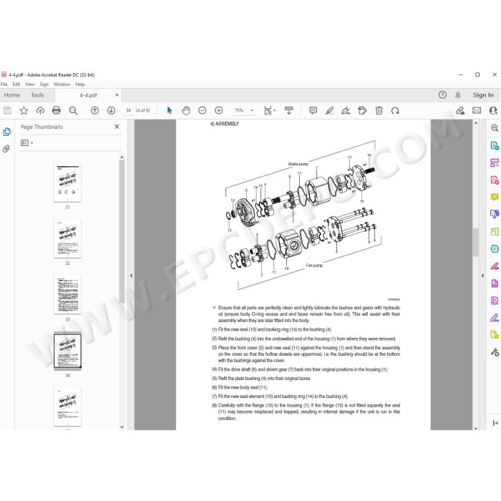
Task: Select the arrow selection tool
Action: (170, 110)
